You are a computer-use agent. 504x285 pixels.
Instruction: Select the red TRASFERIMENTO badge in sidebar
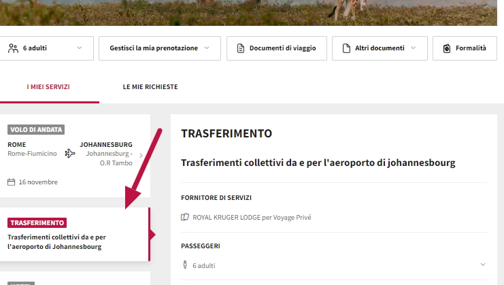[37, 222]
